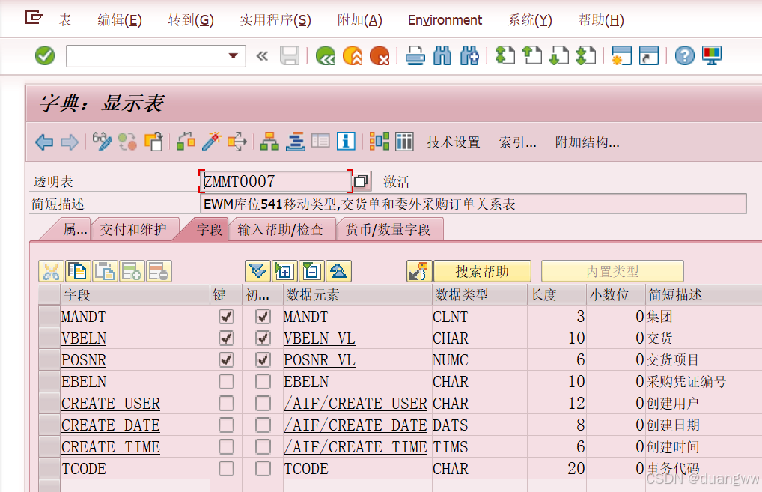Open the 表 menu
Screen dimensions: 762x492
click(x=65, y=20)
